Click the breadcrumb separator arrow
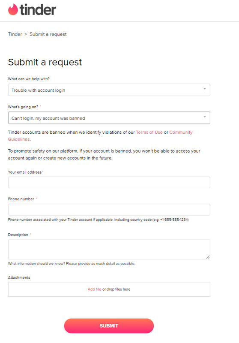 [26, 34]
